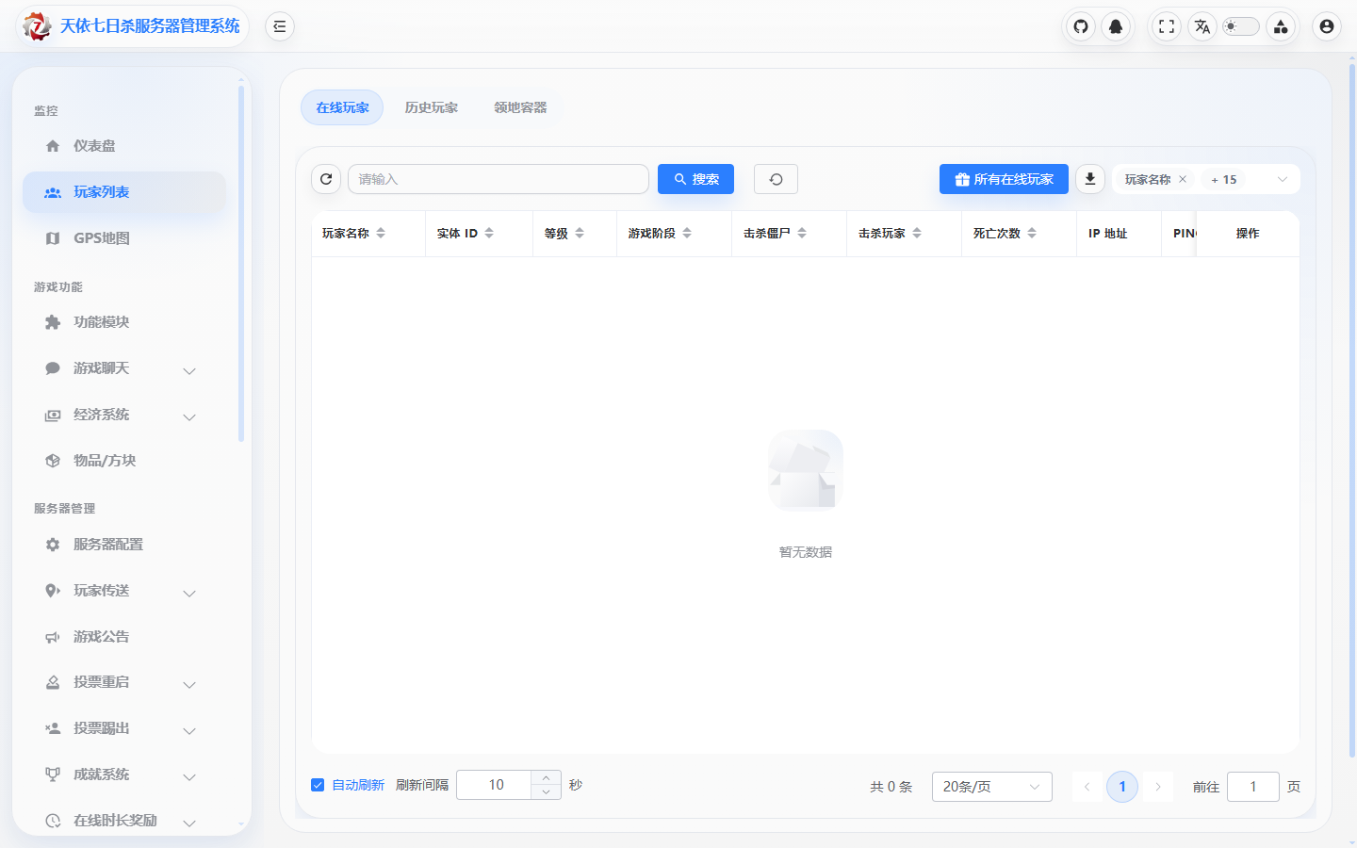Click the sidebar vertical scrollbar
Image resolution: width=1357 pixels, height=848 pixels.
[241, 264]
